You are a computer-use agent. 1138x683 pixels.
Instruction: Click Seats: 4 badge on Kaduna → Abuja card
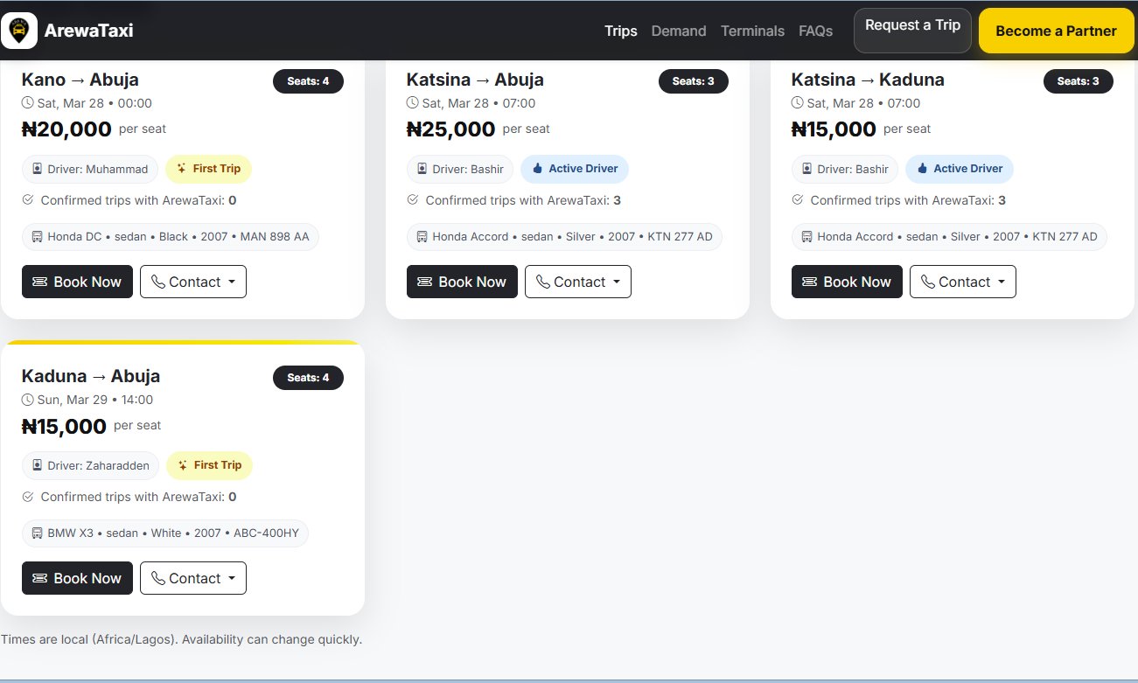308,378
